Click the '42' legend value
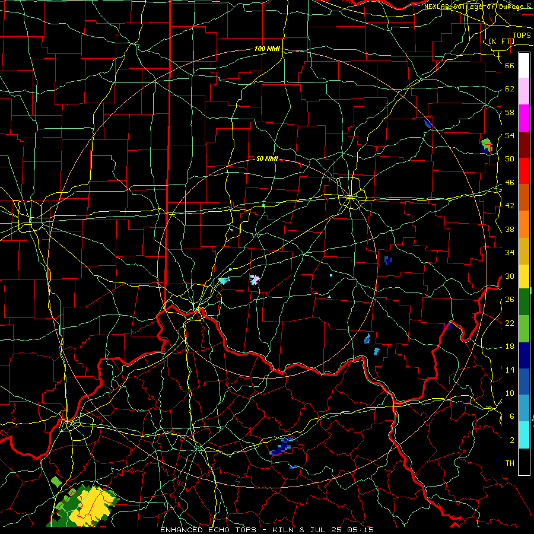The width and height of the screenshot is (534, 534). (x=510, y=206)
